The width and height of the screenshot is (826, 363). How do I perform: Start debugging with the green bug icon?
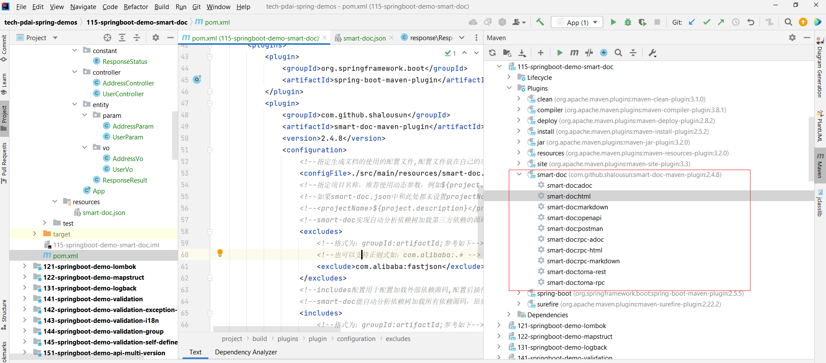coord(628,22)
